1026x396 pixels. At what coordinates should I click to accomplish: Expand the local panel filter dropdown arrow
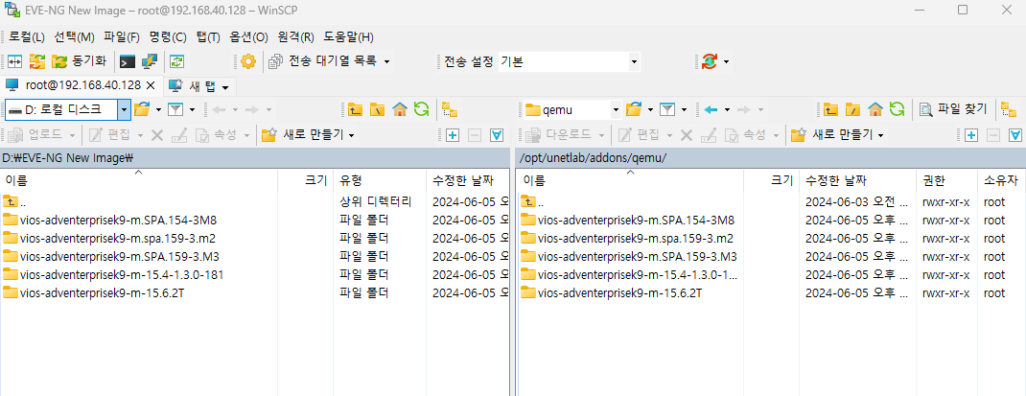coord(193,109)
